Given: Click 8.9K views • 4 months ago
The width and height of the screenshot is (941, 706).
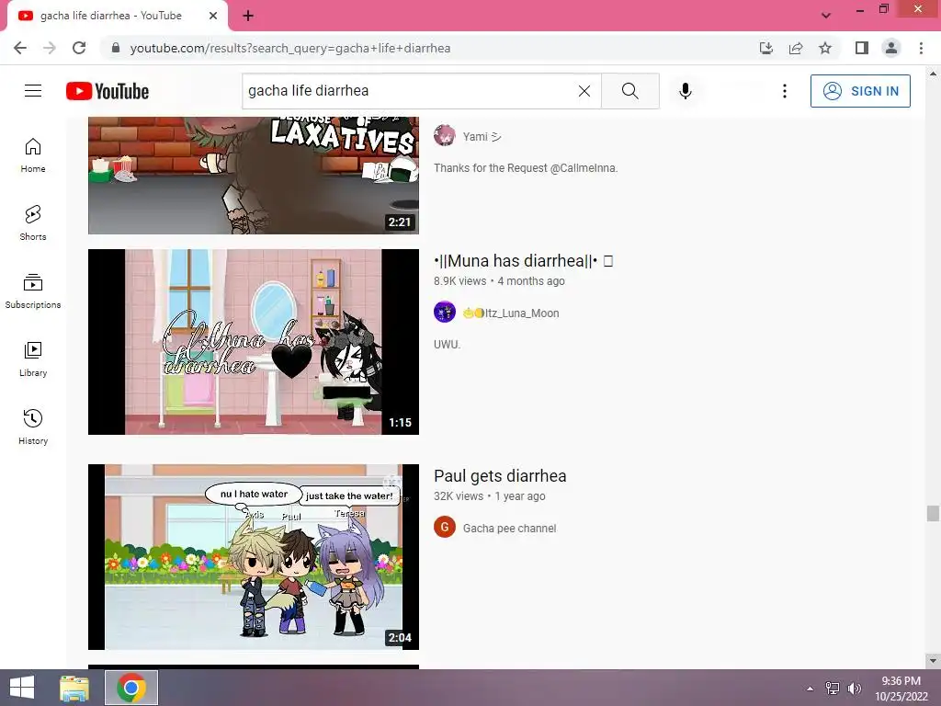Looking at the screenshot, I should click(x=499, y=281).
